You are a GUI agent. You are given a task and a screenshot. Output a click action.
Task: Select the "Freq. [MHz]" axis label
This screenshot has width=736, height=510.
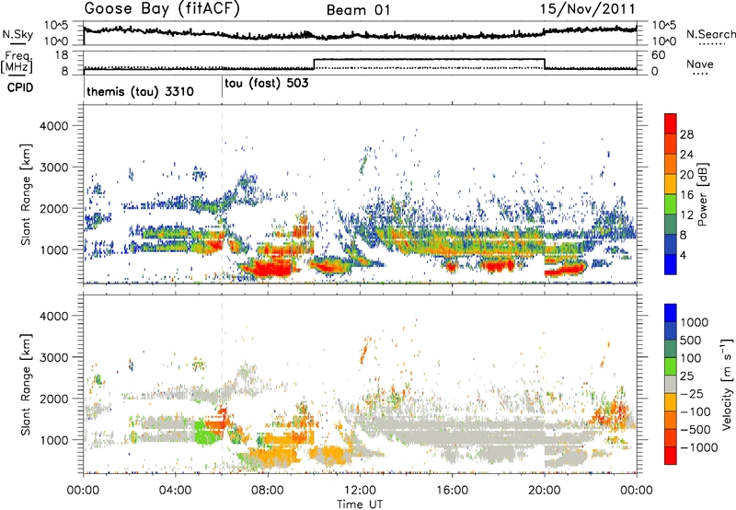(x=17, y=63)
